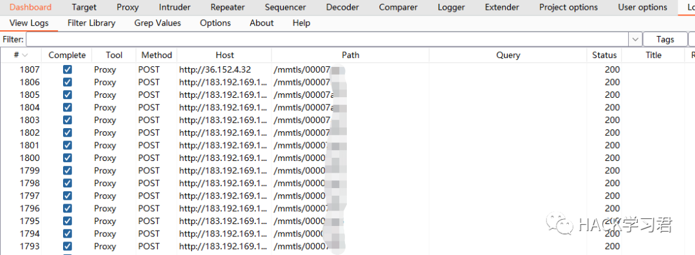Open the Options sub-tab
Image resolution: width=695 pixels, height=255 pixels.
(215, 23)
